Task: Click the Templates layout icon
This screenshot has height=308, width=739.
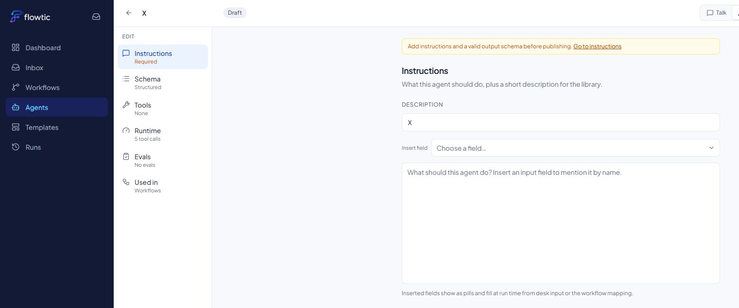Action: click(x=16, y=127)
